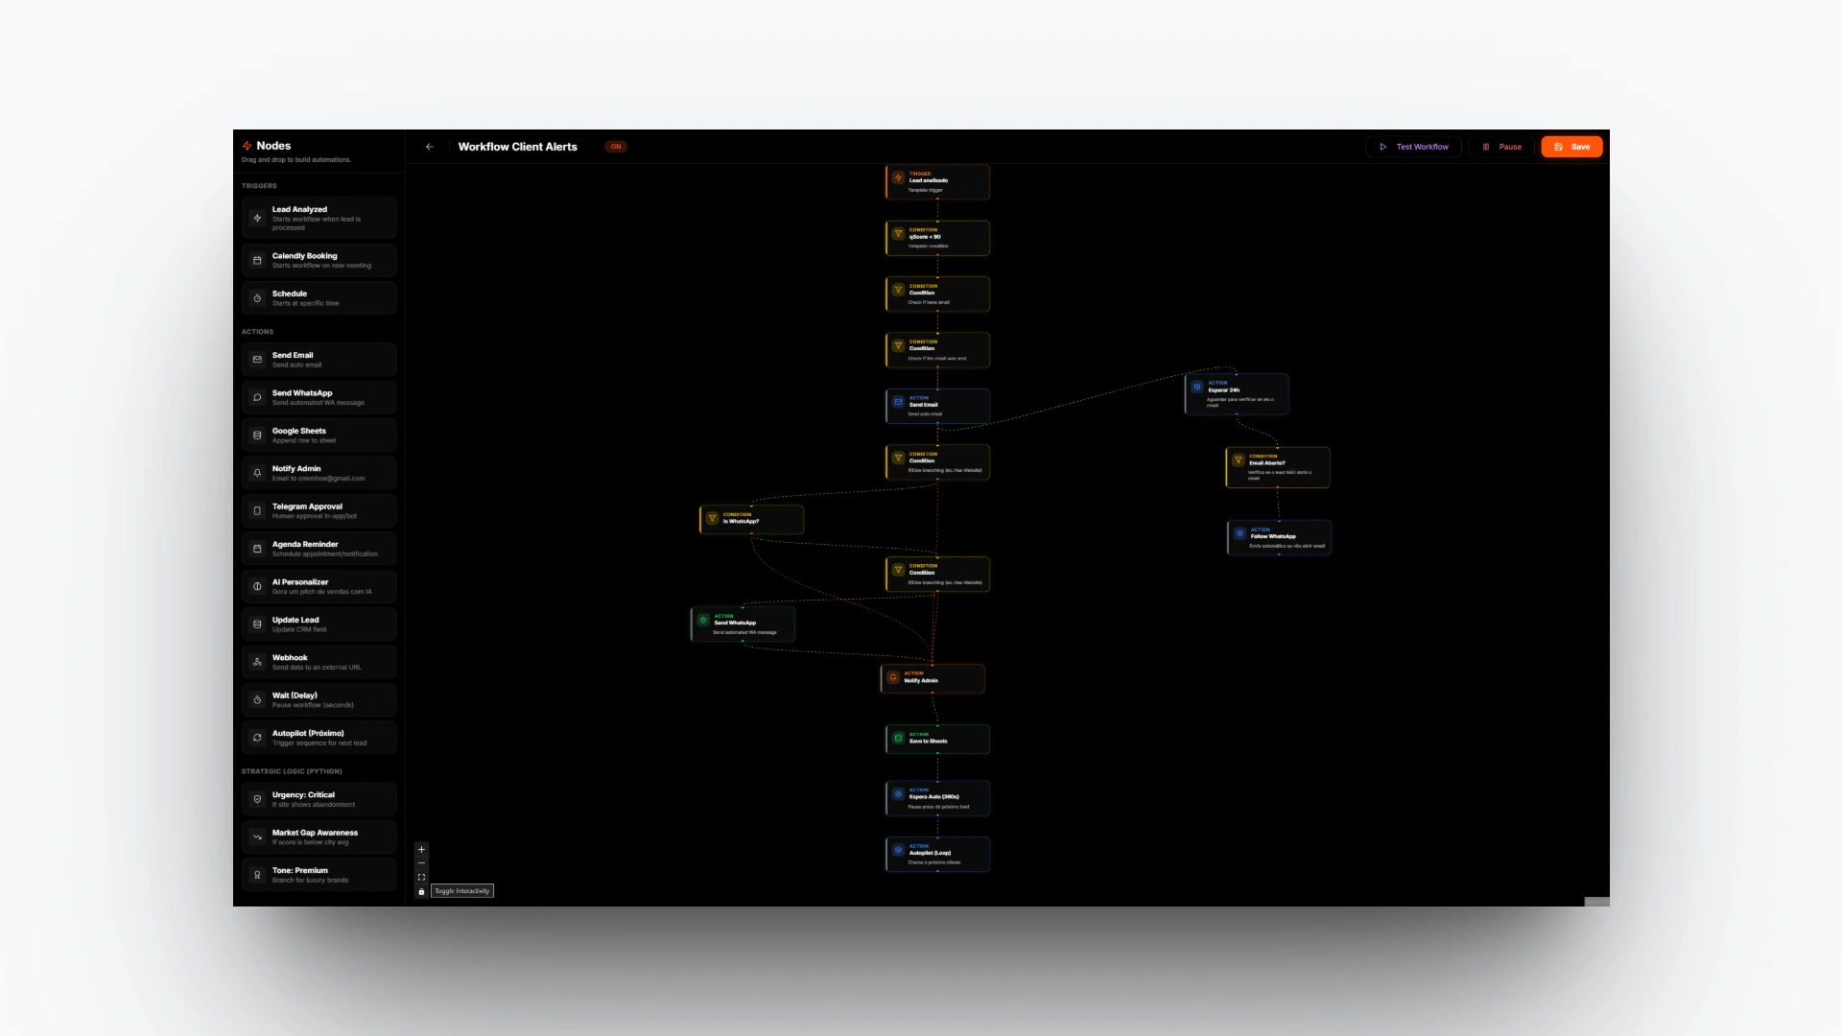This screenshot has width=1842, height=1036.
Task: Click the Save to Sheets canvas node
Action: pyautogui.click(x=937, y=739)
